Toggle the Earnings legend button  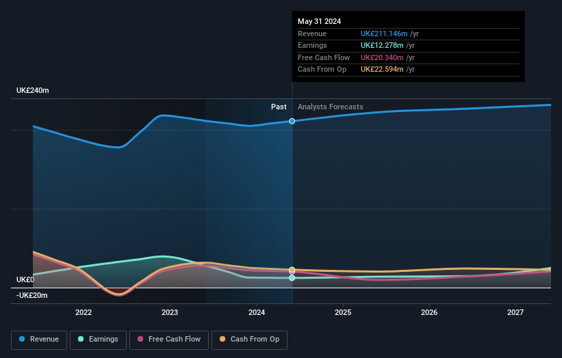98,340
